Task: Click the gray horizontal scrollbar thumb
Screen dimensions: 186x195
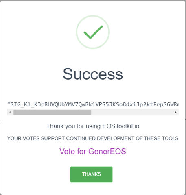Action: pos(52,112)
